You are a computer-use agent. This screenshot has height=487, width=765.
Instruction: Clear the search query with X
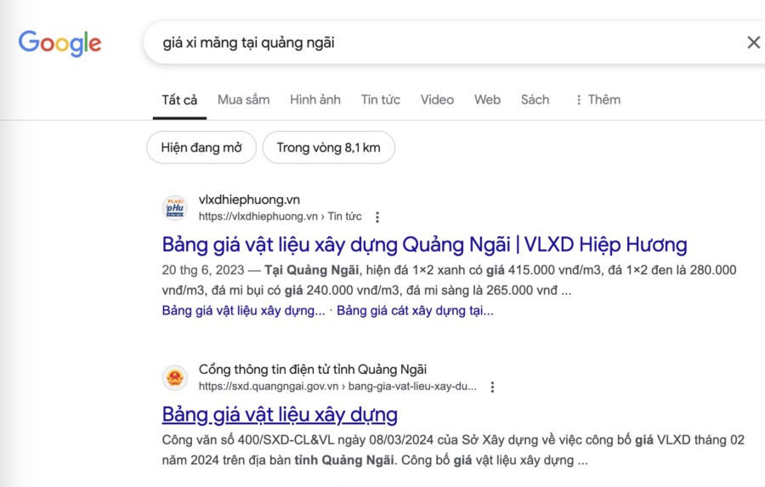pos(753,42)
